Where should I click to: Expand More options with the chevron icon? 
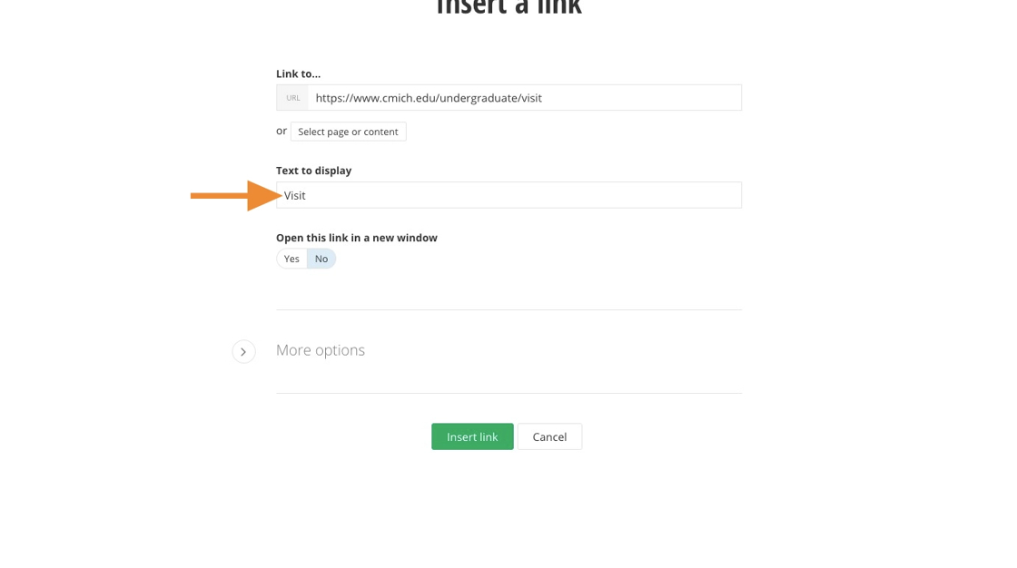243,351
